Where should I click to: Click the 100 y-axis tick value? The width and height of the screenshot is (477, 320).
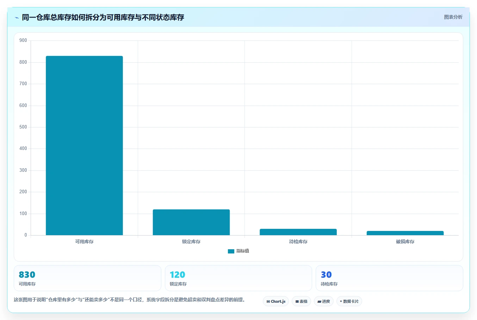23,214
